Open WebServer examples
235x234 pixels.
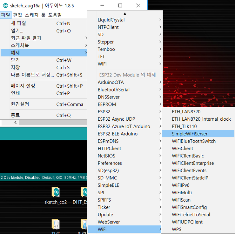tap(124, 222)
